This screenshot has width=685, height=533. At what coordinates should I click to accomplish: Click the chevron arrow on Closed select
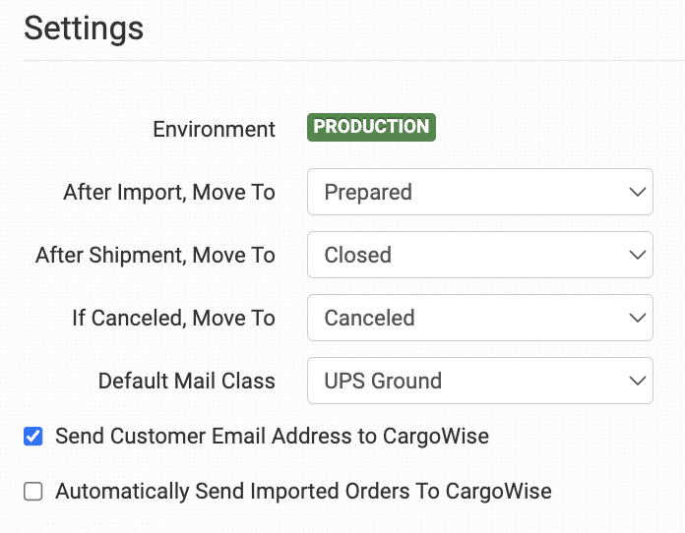pos(636,256)
